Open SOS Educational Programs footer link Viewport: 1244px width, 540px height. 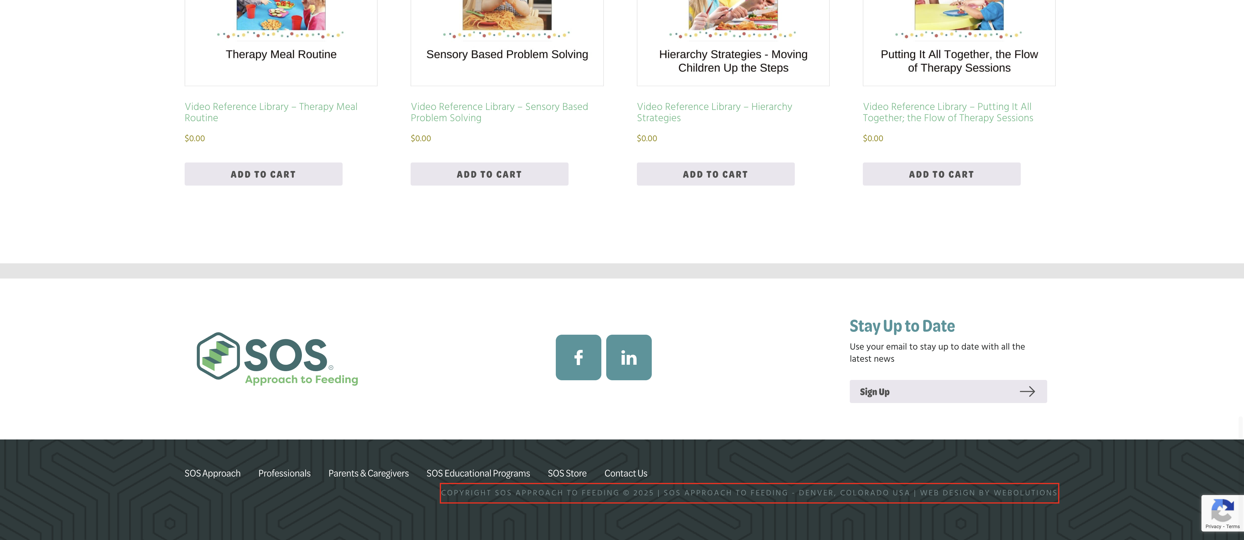pos(478,473)
